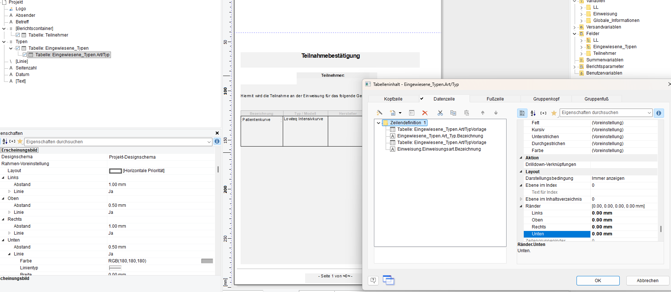Sort dialog properties alphabetically with A-Z icon
This screenshot has width=671, height=292.
tap(533, 113)
